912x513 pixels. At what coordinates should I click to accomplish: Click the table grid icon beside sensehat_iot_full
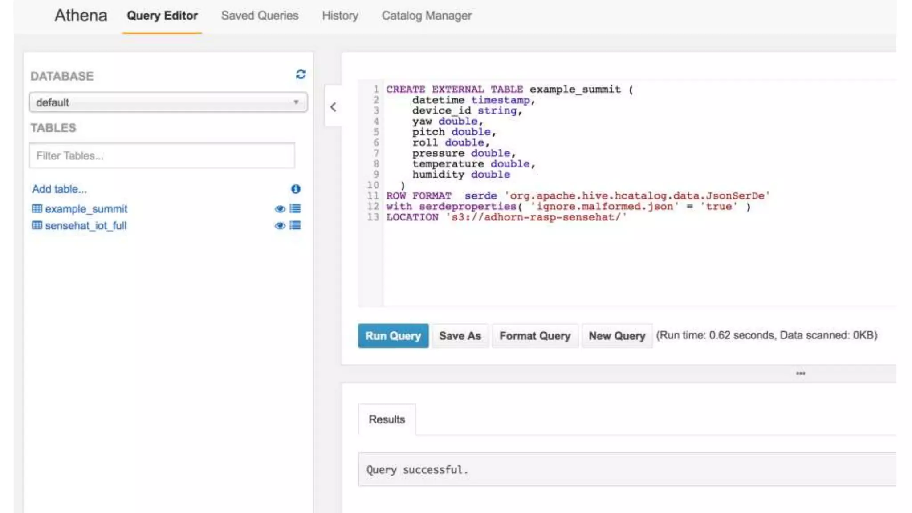click(37, 225)
